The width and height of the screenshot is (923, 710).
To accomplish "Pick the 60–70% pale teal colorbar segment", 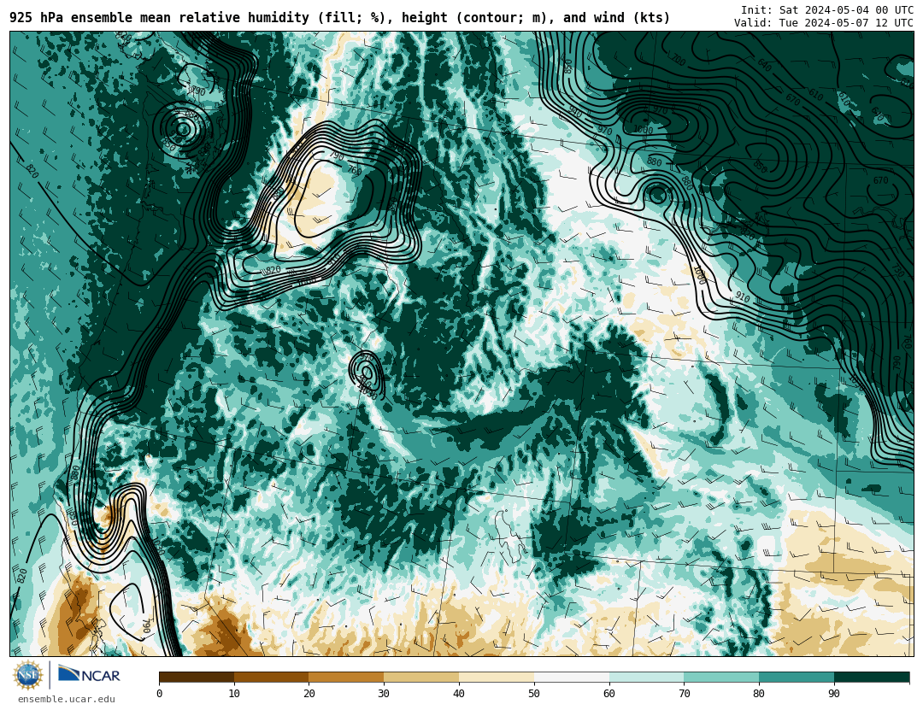I will tap(646, 678).
